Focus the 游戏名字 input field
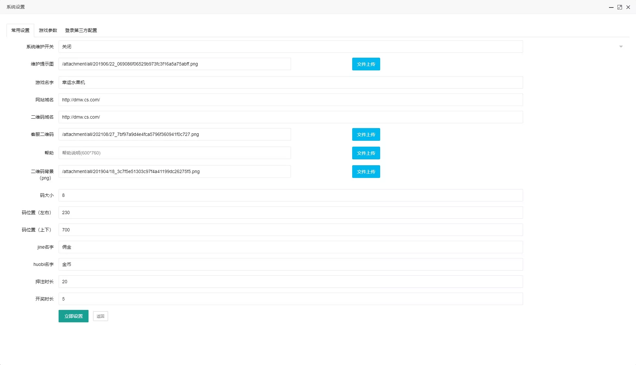Viewport: 636px width, 365px height. coord(290,82)
